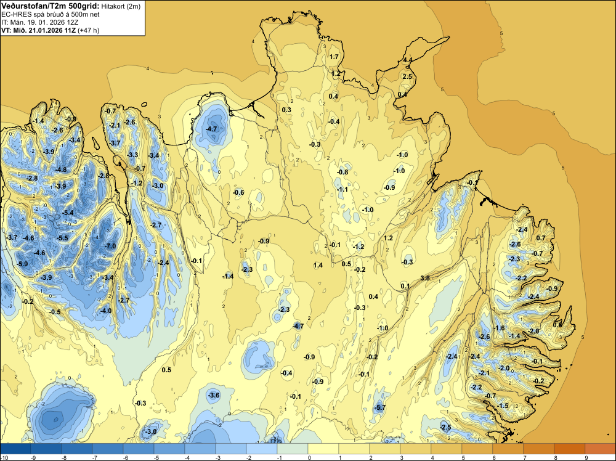Click the '-5.4' temperature value

(68, 213)
